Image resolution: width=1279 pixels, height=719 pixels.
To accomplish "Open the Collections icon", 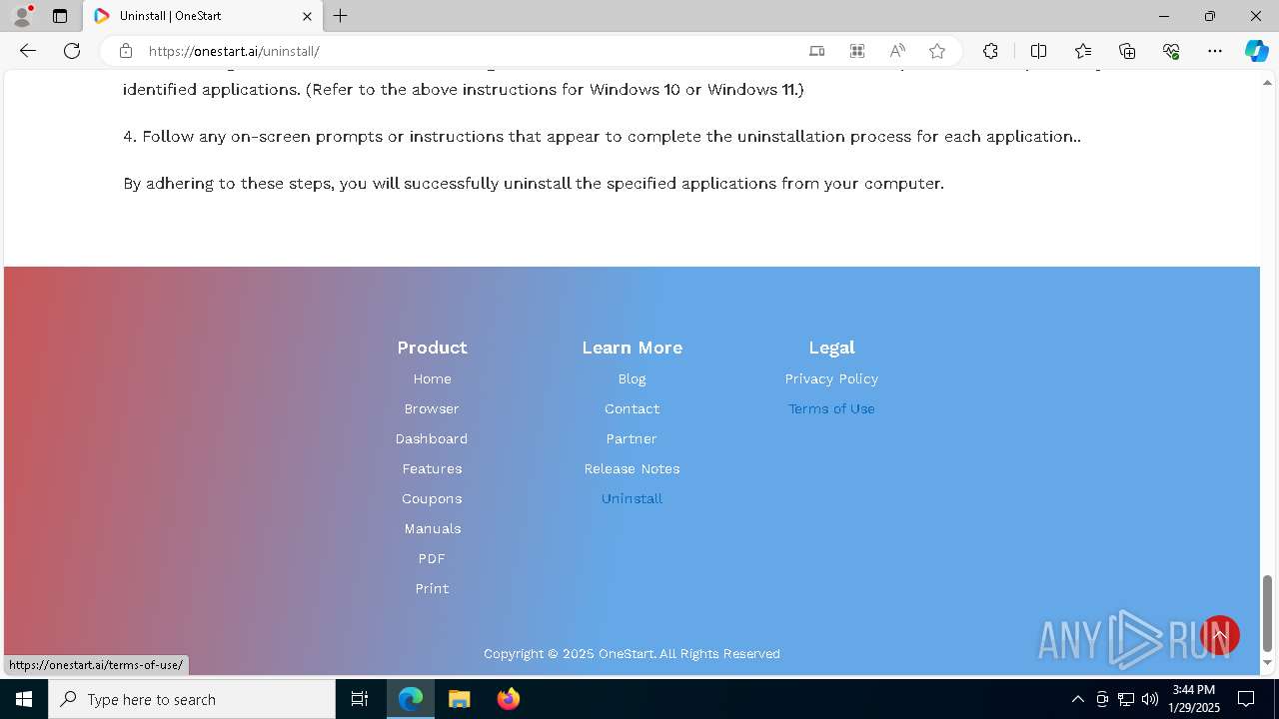I will (1127, 51).
